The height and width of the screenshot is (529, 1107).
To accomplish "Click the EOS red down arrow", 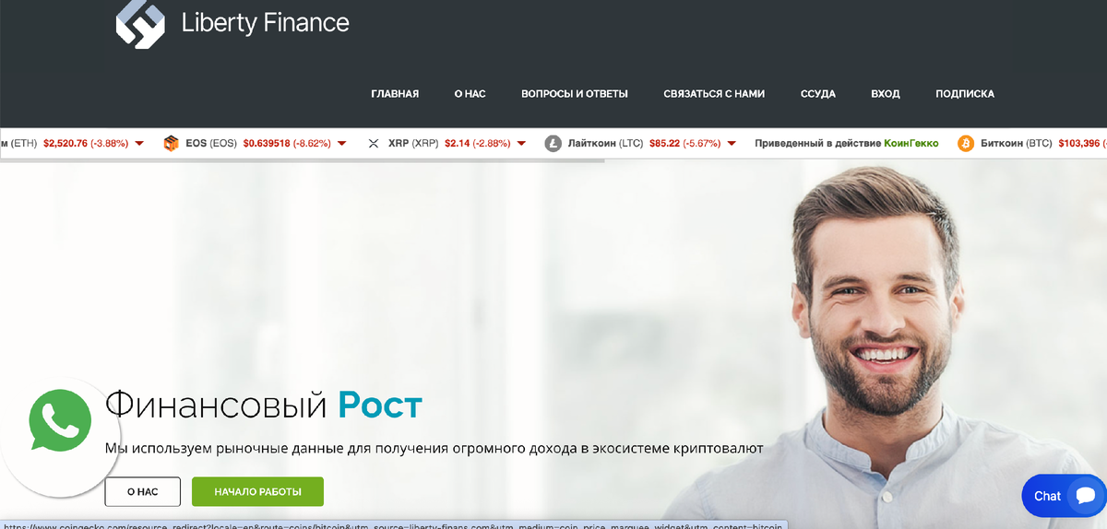I will [341, 144].
